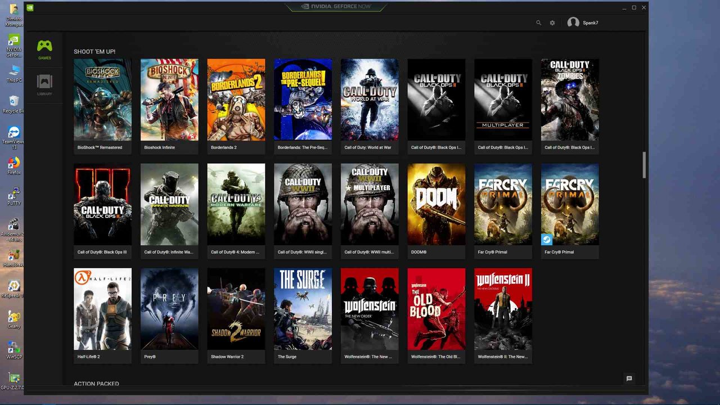The image size is (720, 405).
Task: Open the WinSCP desktop shortcut
Action: tap(14, 350)
